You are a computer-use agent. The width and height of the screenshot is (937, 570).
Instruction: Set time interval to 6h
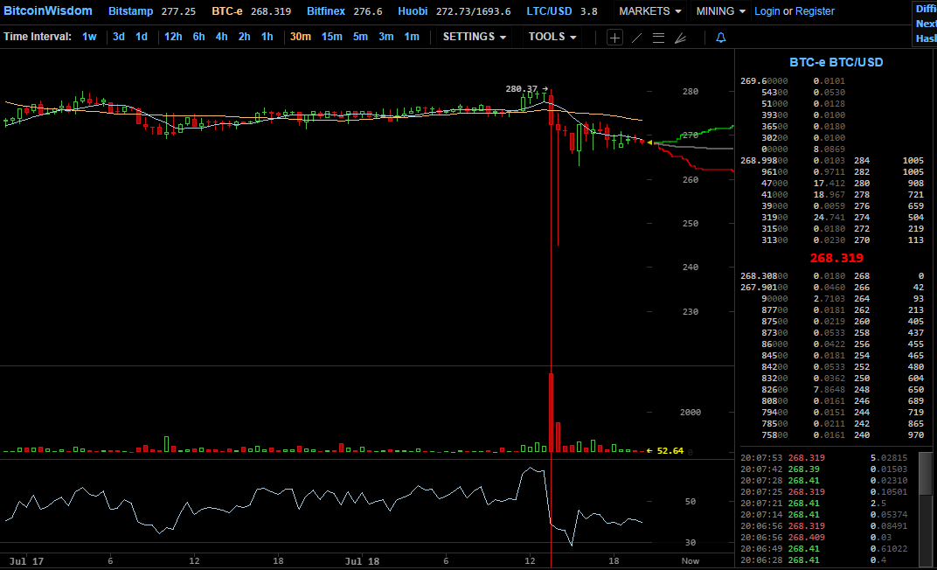pos(198,37)
